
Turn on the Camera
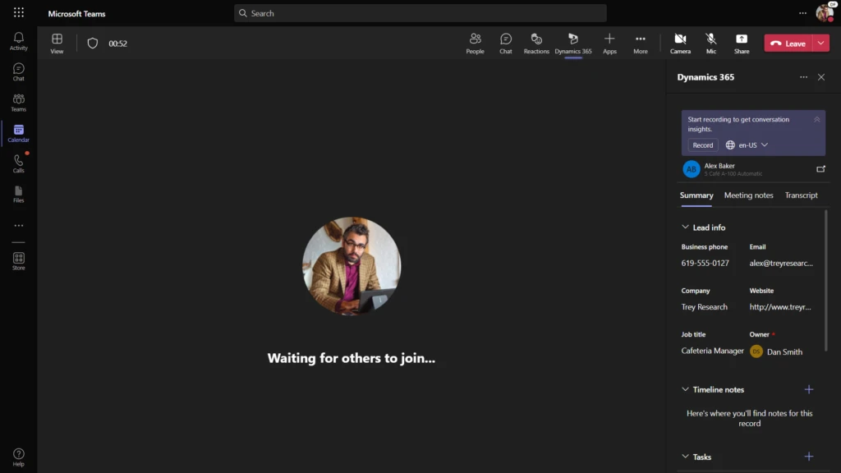[x=680, y=43]
